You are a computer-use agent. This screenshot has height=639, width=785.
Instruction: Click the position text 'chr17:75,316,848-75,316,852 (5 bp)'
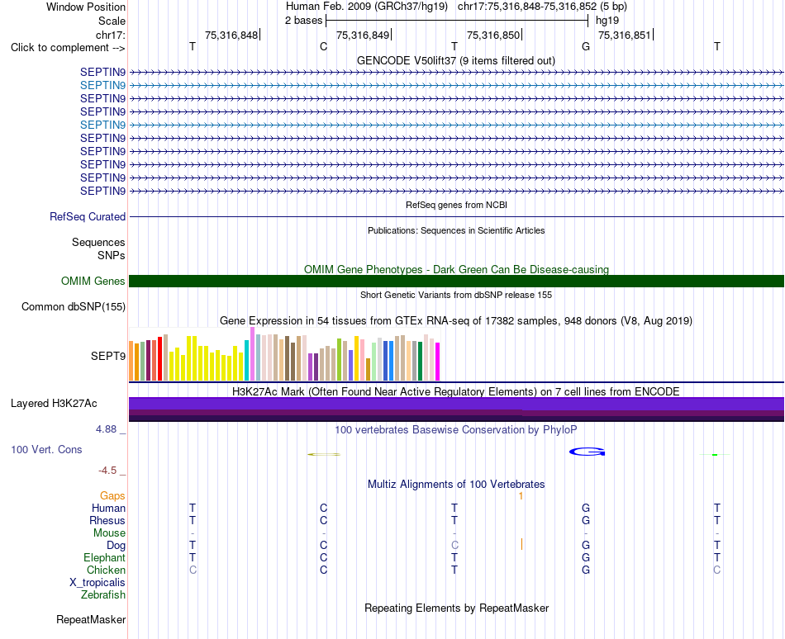(542, 7)
